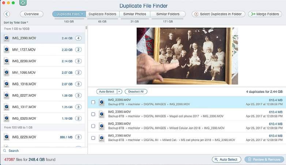Click MOV file icon for IMG_2390.MOV in sidebar
Screen dimensions: 286x165
(7, 38)
